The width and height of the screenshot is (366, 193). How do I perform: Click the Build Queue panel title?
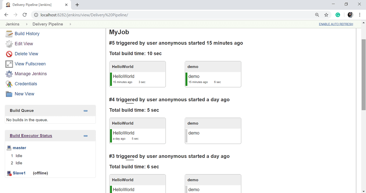click(22, 111)
